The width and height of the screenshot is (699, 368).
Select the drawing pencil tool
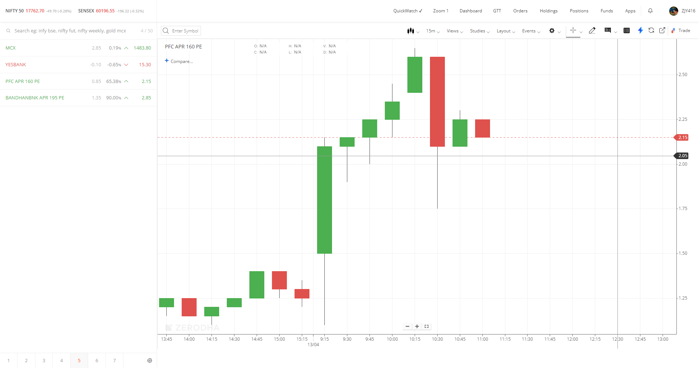coord(592,31)
